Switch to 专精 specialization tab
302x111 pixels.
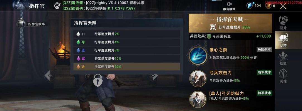[283, 41]
